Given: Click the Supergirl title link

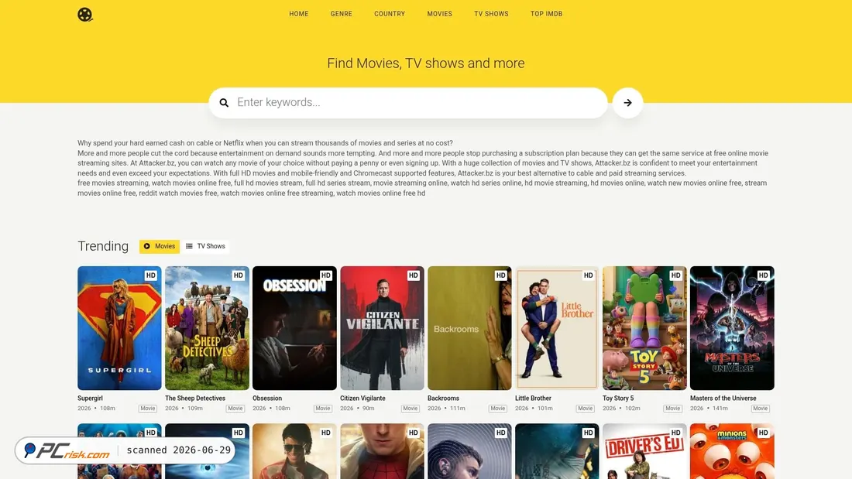Looking at the screenshot, I should [x=90, y=398].
